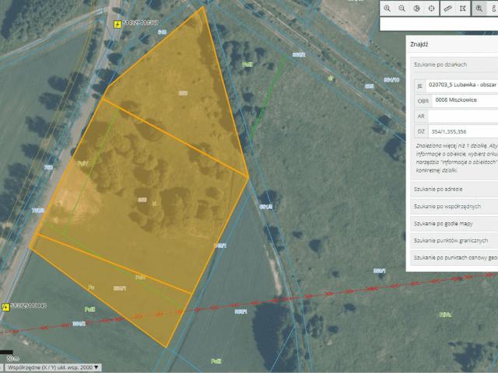498x373 pixels.
Task: Click the empty search bar under toolbar
Action: pyautogui.click(x=438, y=24)
